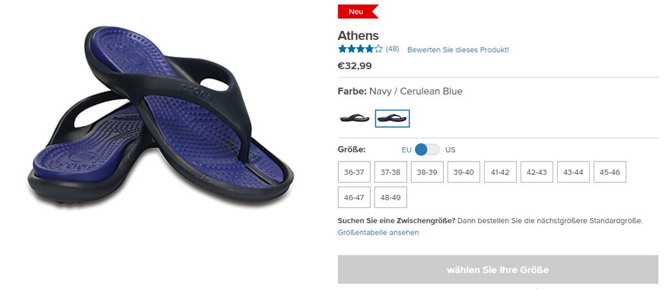The width and height of the screenshot is (664, 290).
Task: Choose size 45-46
Action: pyautogui.click(x=610, y=172)
